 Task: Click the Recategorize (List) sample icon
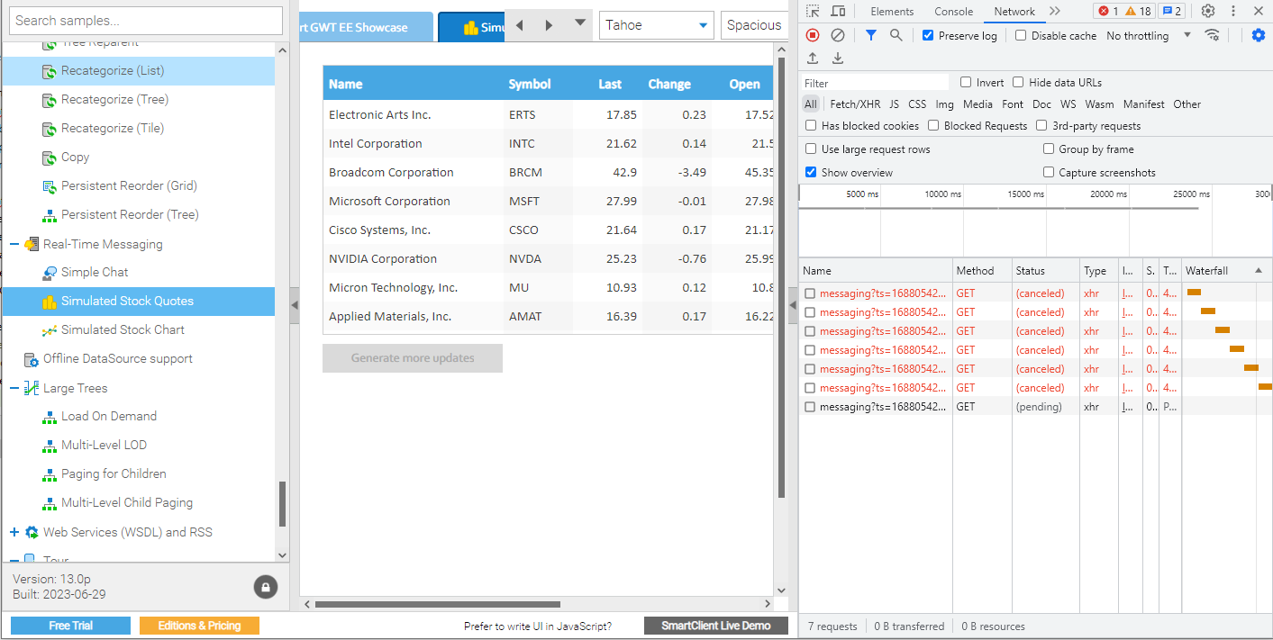pos(50,71)
